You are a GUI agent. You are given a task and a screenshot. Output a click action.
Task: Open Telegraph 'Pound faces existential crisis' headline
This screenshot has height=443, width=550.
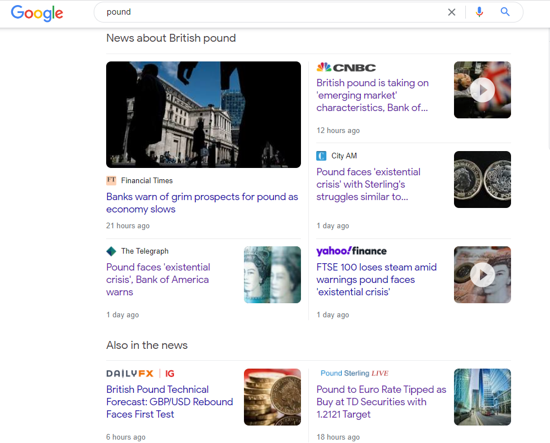coord(158,280)
